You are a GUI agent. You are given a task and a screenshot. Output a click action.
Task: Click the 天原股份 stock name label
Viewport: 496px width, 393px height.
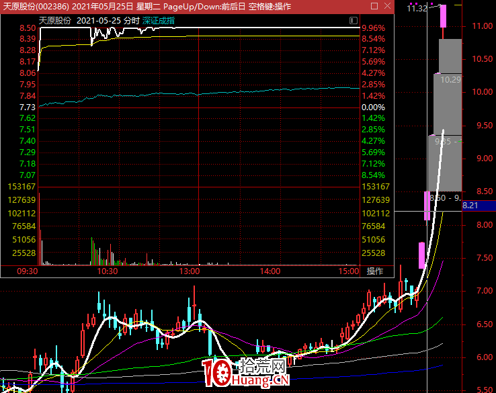click(x=54, y=21)
